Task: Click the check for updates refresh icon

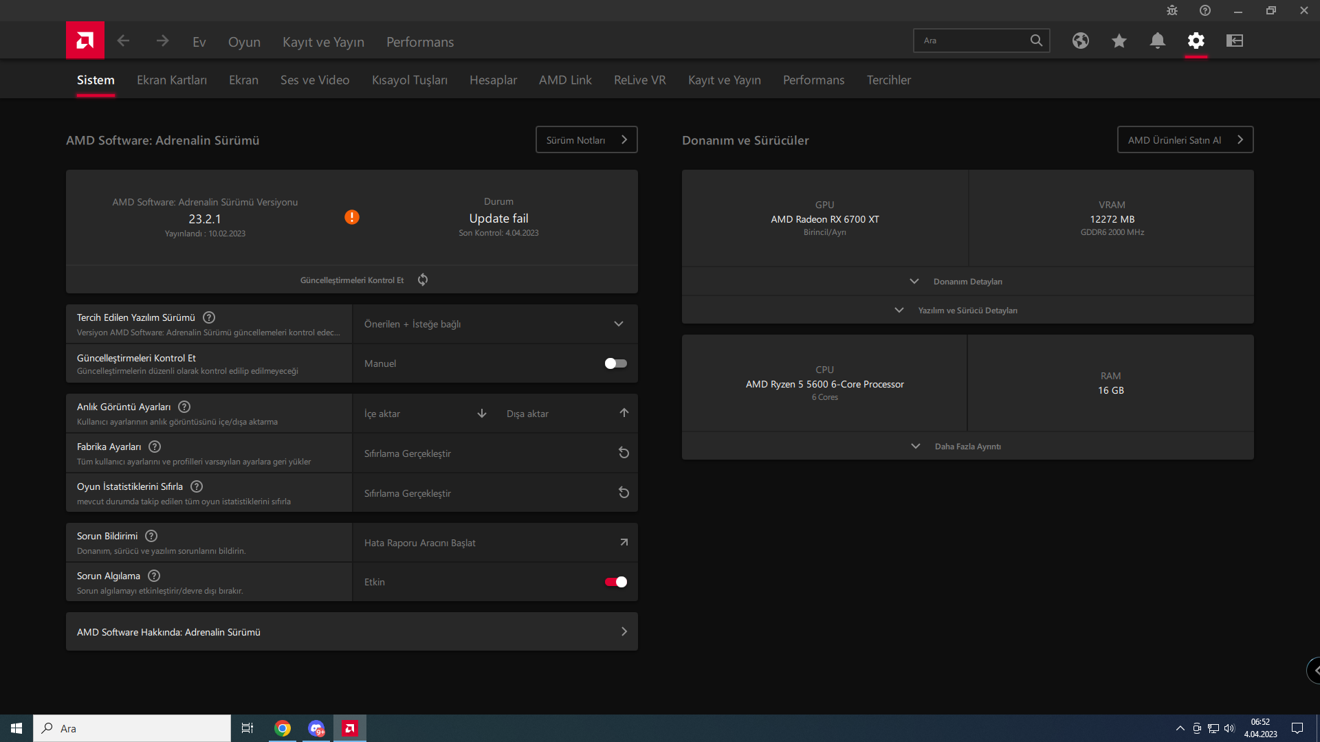Action: pos(423,280)
